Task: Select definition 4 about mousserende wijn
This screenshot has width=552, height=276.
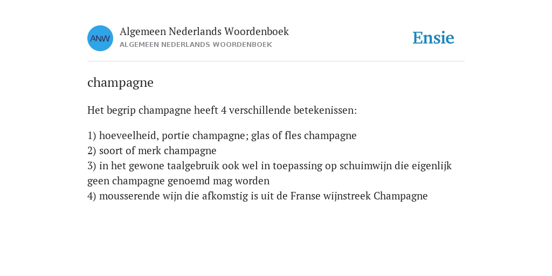Action: pyautogui.click(x=257, y=196)
